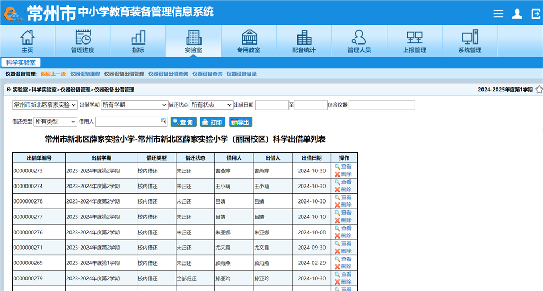View record 0000000279
543x291 pixels.
(343, 275)
